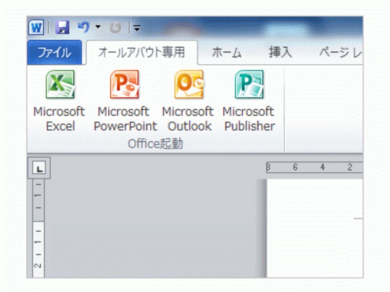The width and height of the screenshot is (390, 292).
Task: Click the horizontal ruler at mark 4
Action: point(323,167)
